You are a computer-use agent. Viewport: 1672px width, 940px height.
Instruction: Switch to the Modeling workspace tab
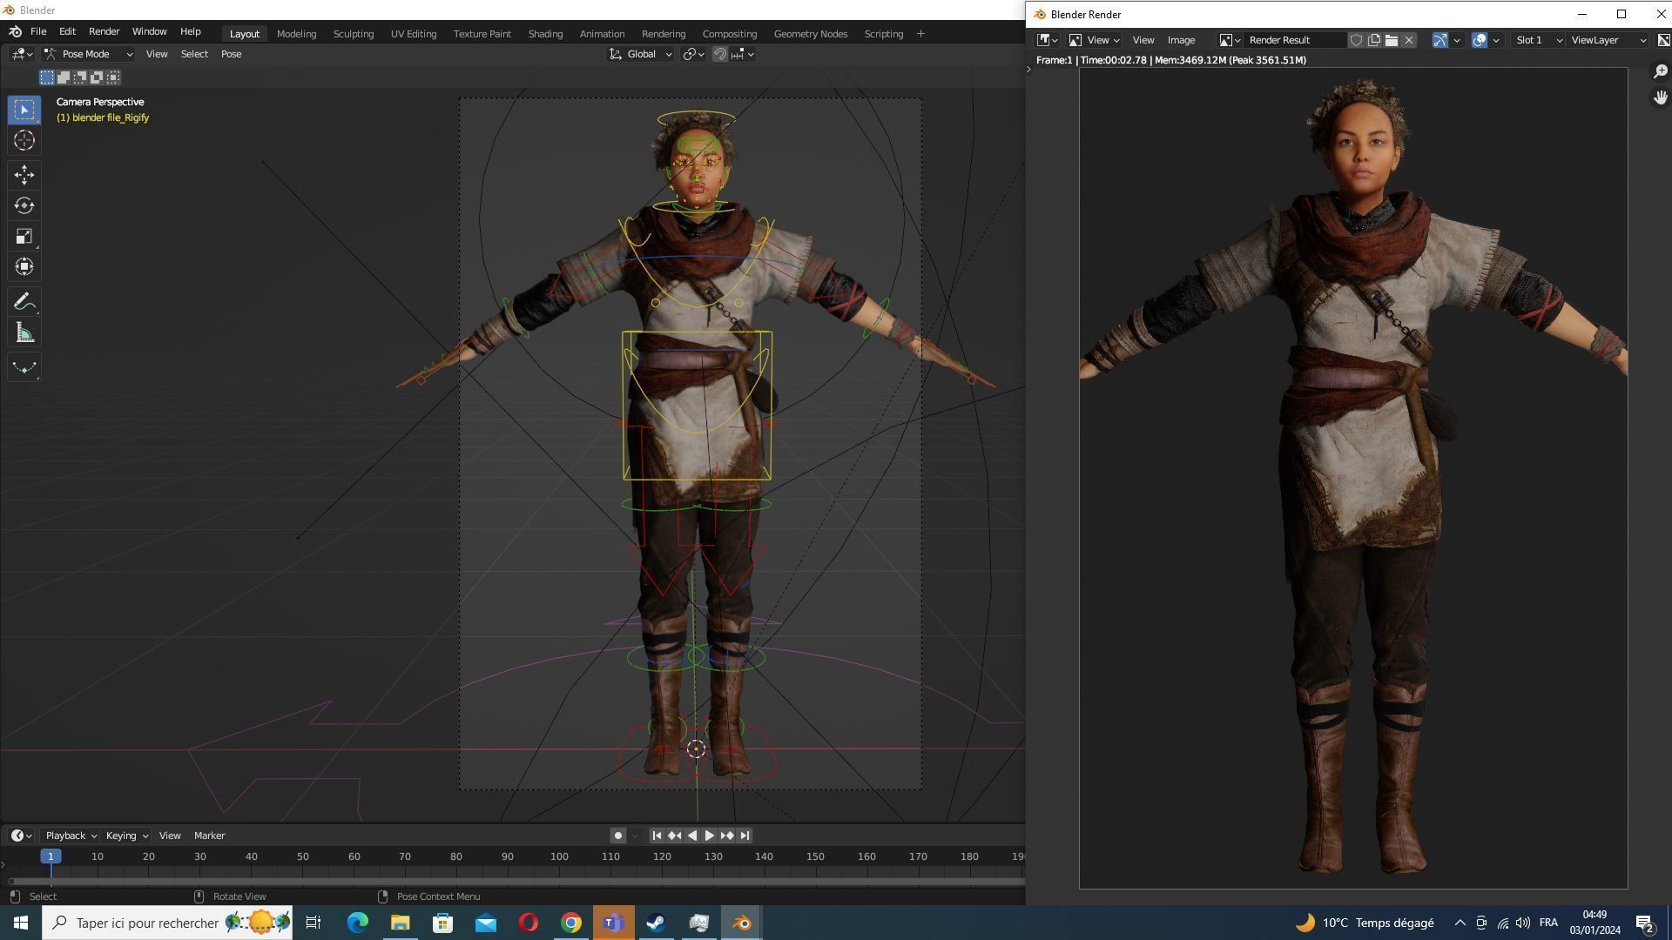point(296,34)
